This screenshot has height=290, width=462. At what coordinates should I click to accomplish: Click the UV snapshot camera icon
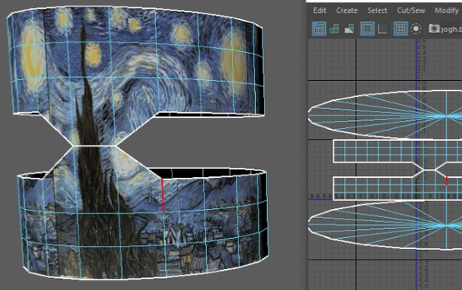pos(434,29)
